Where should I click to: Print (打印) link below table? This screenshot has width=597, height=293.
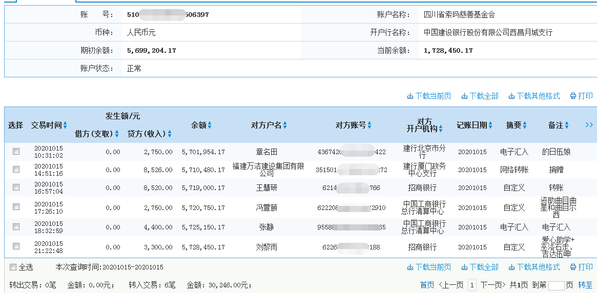[x=582, y=267]
